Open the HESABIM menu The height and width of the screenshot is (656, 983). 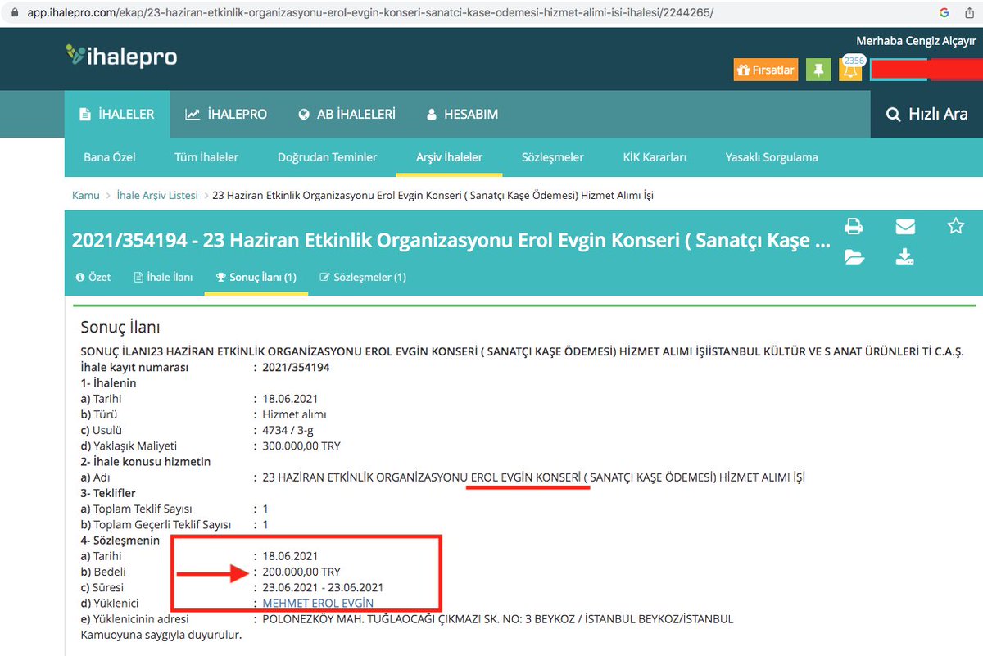[462, 115]
